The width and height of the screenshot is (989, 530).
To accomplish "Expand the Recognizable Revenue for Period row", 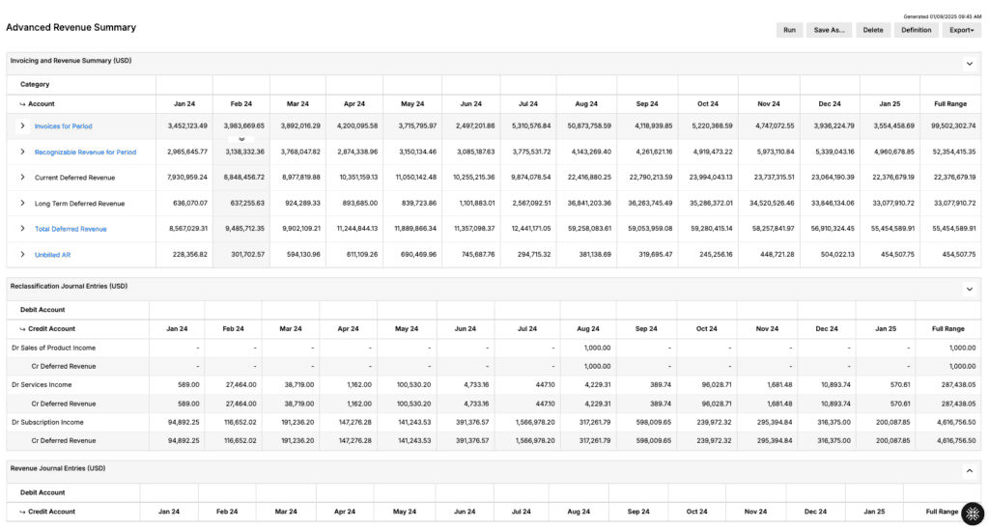I will click(22, 152).
